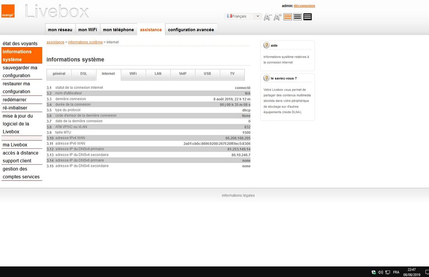Open 'sauvegarder ma configuration' in sidebar
429x277 pixels.
[x=22, y=72]
